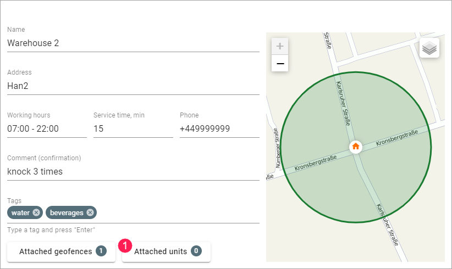Image resolution: width=452 pixels, height=269 pixels.
Task: Click the red number 1 badge
Action: (125, 246)
